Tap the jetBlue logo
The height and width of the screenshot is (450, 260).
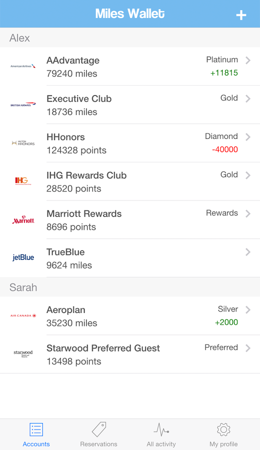[23, 257]
